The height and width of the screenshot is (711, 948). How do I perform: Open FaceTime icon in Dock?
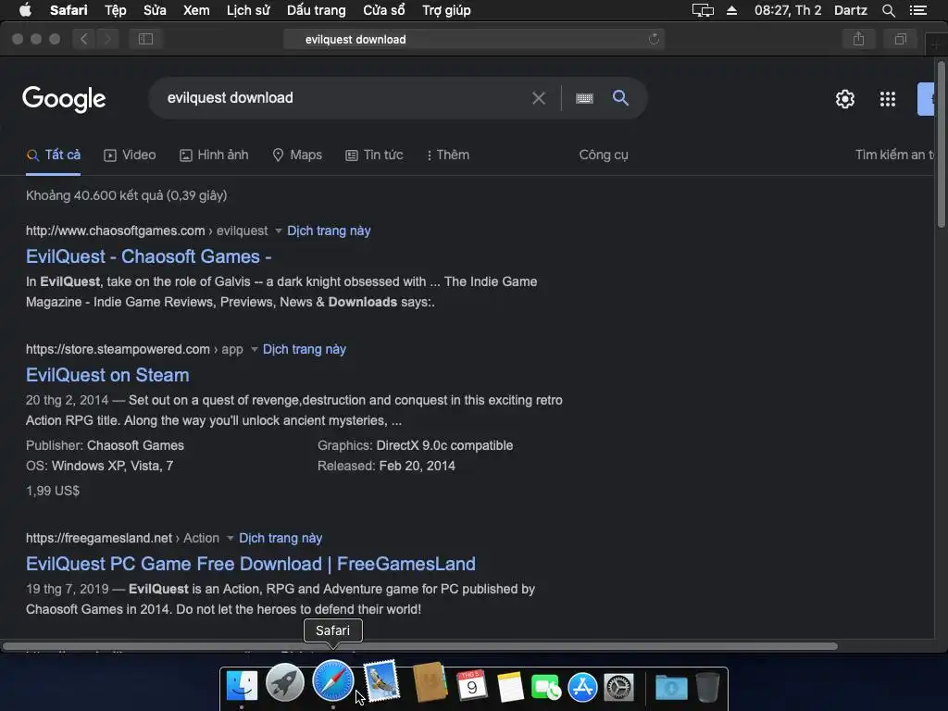(x=546, y=688)
